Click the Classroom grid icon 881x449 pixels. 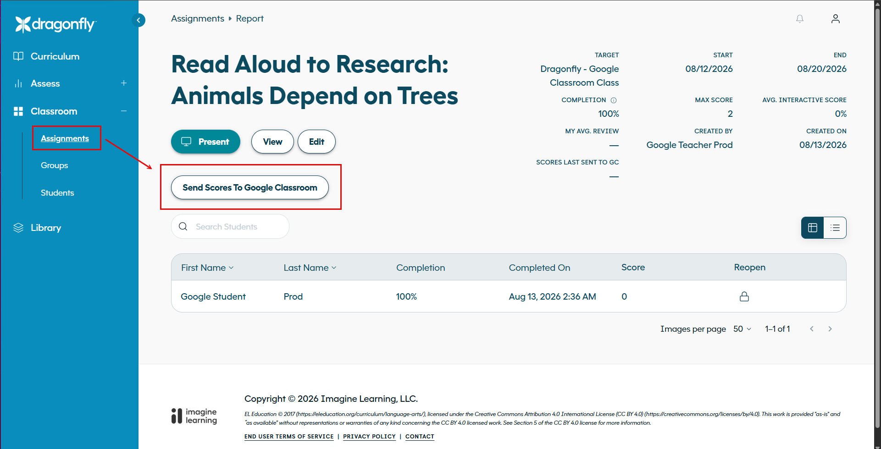(18, 111)
